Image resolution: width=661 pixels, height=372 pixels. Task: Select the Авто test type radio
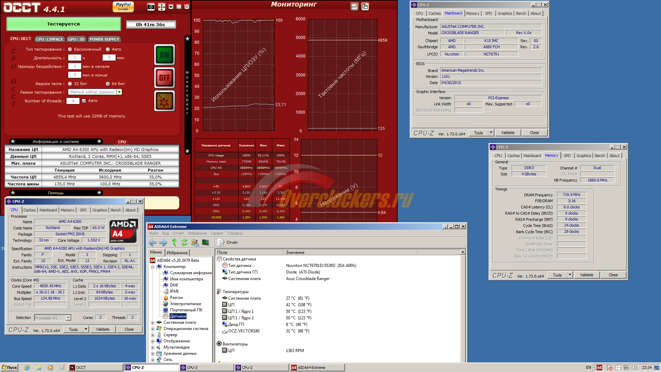pyautogui.click(x=108, y=49)
